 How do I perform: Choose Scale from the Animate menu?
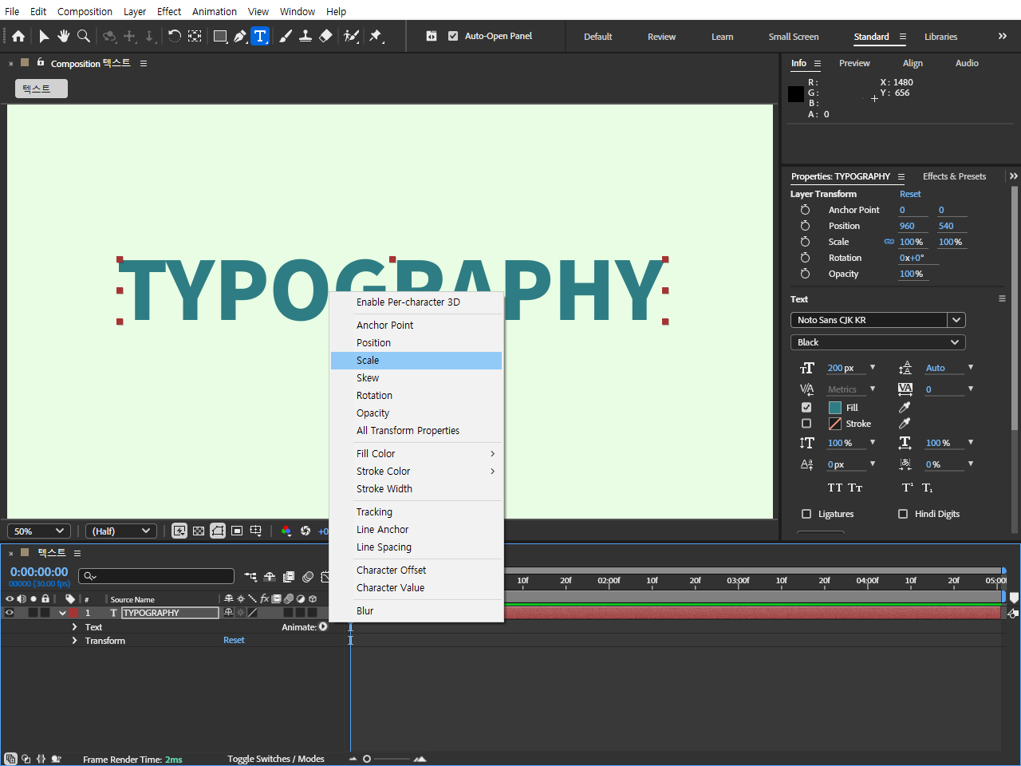[x=416, y=361]
